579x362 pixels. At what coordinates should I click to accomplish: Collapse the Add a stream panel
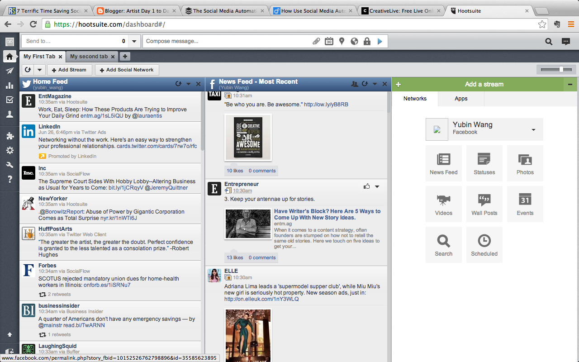click(x=570, y=84)
